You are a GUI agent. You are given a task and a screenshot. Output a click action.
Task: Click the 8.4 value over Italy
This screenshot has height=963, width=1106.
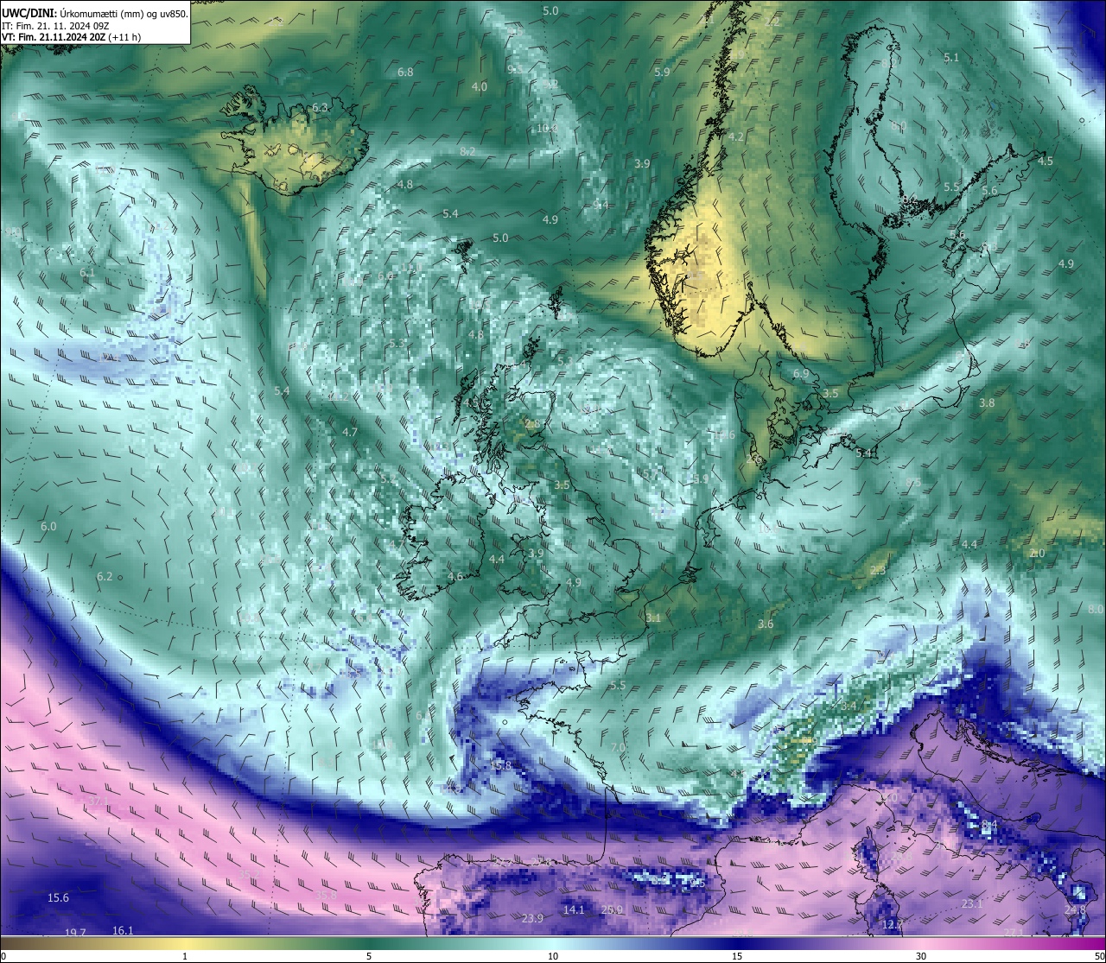point(989,827)
